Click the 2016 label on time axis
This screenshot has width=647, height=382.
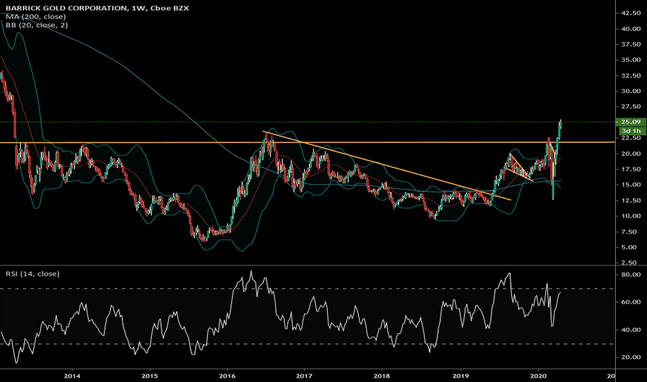click(227, 376)
